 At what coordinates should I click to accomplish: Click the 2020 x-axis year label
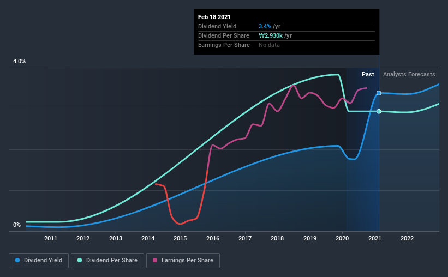click(342, 238)
